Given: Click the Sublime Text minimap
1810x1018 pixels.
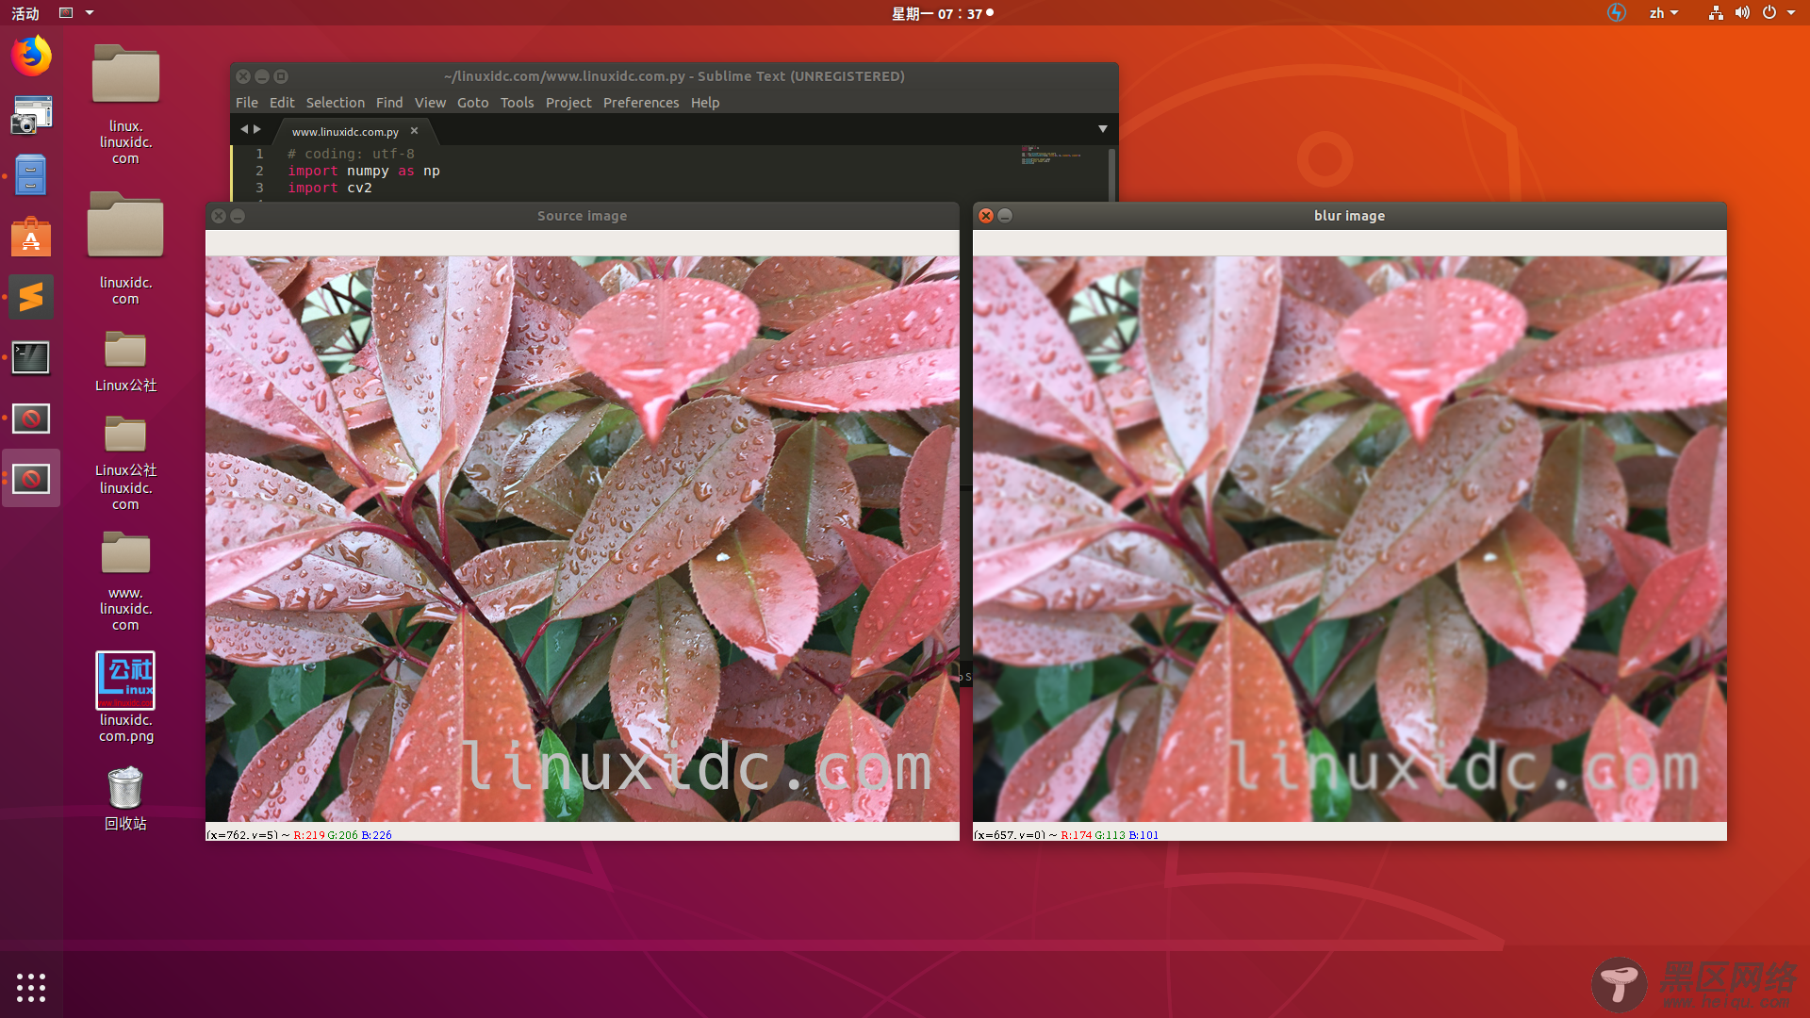Looking at the screenshot, I should coord(1051,156).
